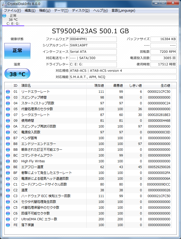Click the disk health orb in drive bar

coord(4,16)
